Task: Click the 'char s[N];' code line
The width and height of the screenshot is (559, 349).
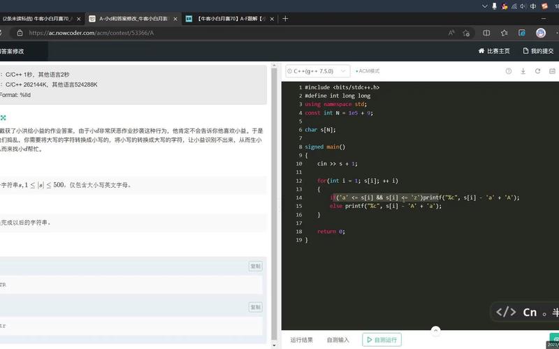Action: [x=320, y=130]
